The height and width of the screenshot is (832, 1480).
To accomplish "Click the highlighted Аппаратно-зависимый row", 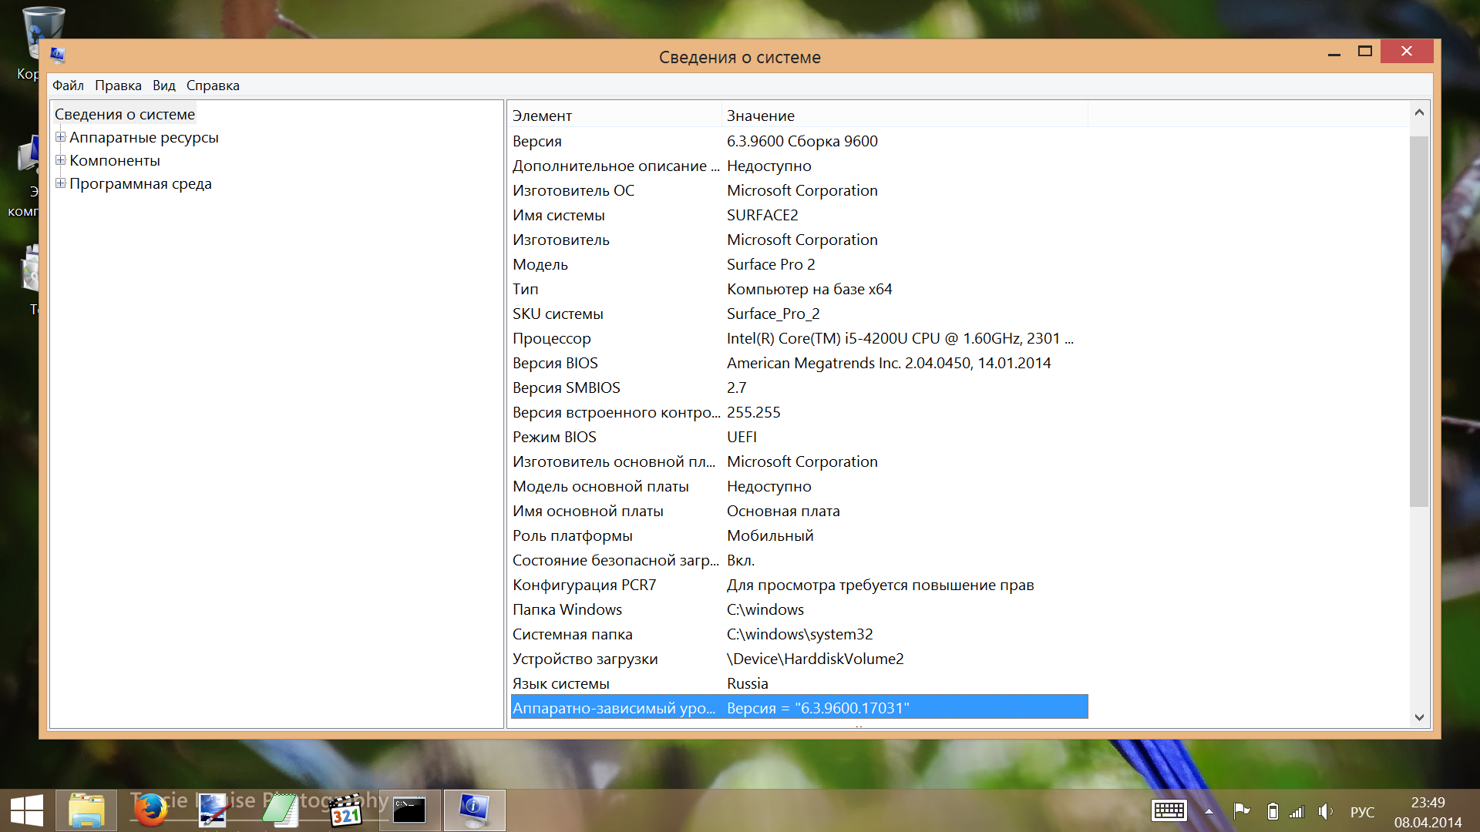I will click(x=799, y=707).
